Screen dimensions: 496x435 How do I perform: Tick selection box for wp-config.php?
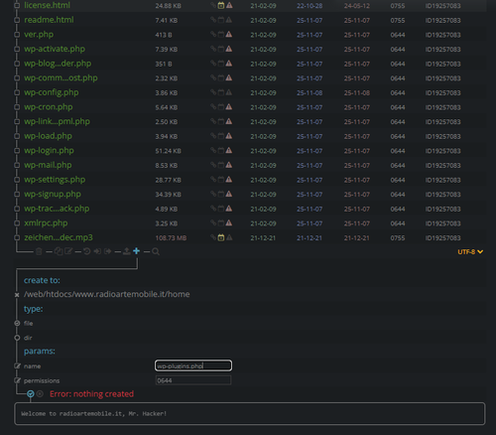(17, 92)
